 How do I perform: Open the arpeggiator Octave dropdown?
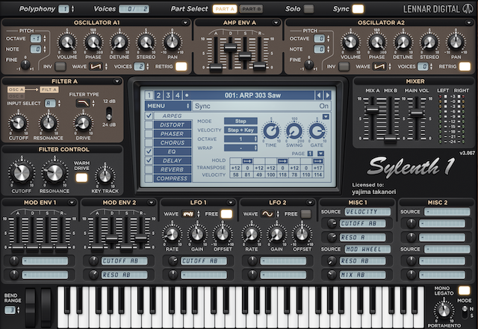(242, 139)
